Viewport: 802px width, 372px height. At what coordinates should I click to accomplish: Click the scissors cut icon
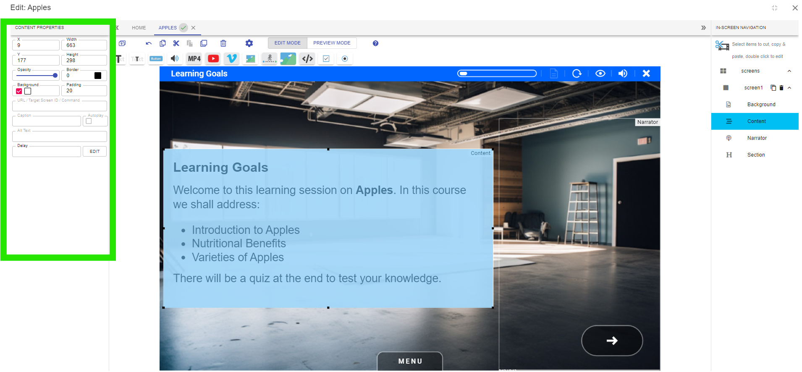[176, 43]
